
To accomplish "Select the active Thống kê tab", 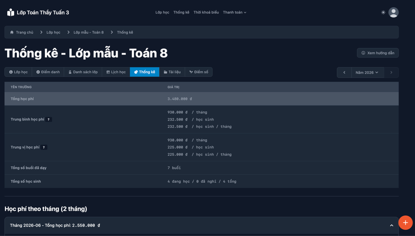I will [145, 72].
